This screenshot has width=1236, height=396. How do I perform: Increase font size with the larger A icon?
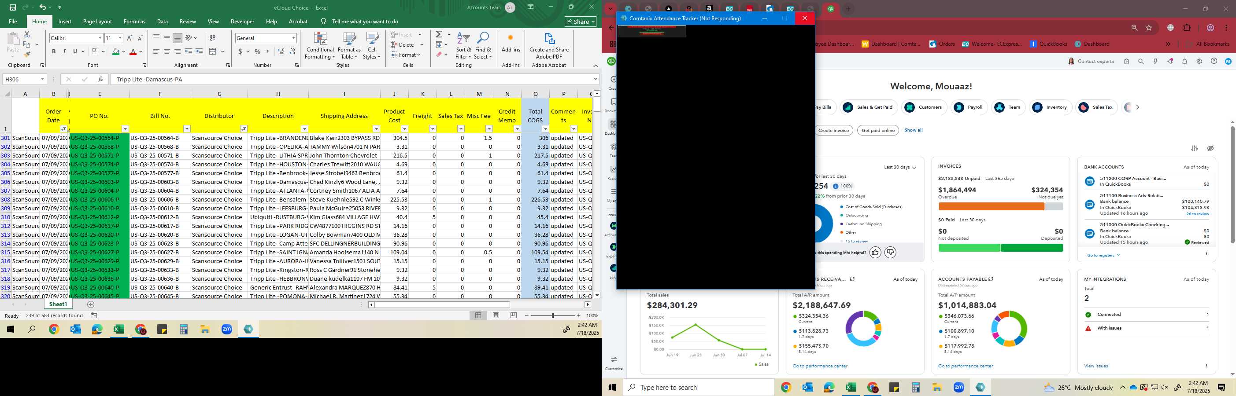(130, 38)
